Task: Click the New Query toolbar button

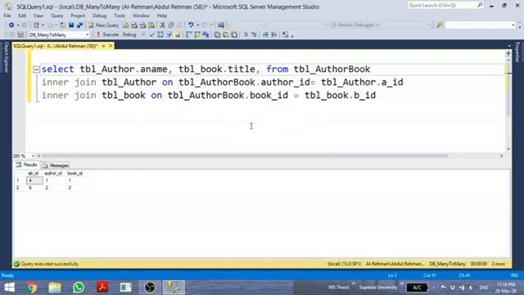Action: pyautogui.click(x=103, y=25)
